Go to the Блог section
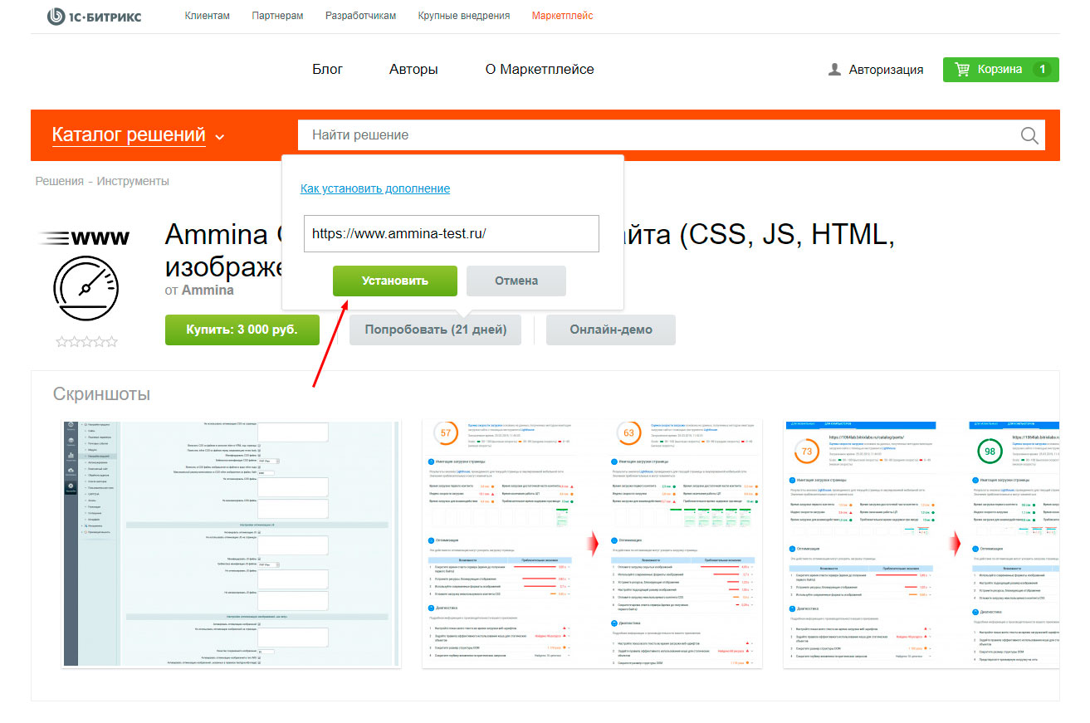The width and height of the screenshot is (1090, 723). pyautogui.click(x=327, y=70)
